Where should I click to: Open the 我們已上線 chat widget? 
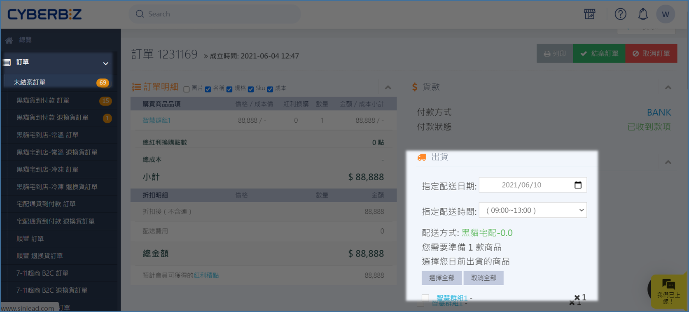tap(668, 291)
